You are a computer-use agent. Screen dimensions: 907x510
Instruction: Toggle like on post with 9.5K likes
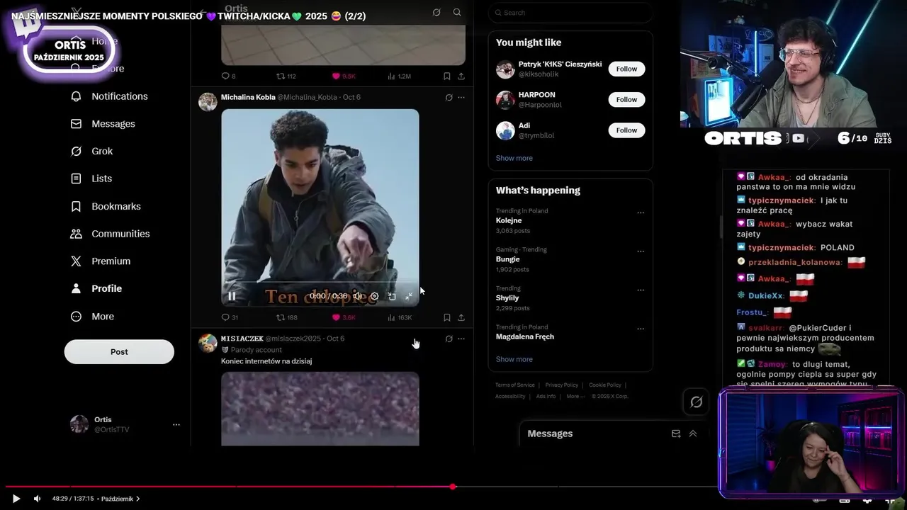(x=336, y=76)
